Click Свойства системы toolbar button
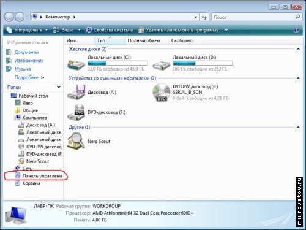Image resolution: width=306 pixels, height=230 pixels. coord(110,30)
